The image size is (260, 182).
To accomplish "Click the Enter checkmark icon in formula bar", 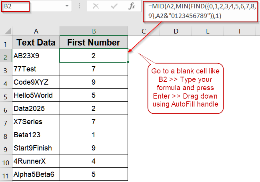I will click(114, 7).
